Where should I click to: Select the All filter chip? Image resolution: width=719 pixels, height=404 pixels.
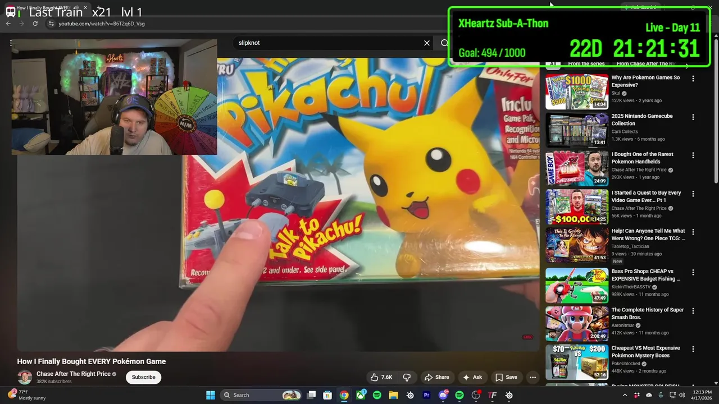tap(553, 64)
